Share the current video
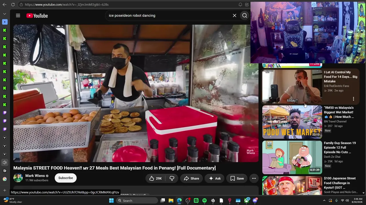 (191, 178)
